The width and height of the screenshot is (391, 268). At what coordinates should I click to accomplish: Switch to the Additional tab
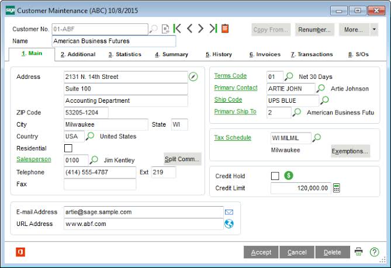pyautogui.click(x=78, y=54)
